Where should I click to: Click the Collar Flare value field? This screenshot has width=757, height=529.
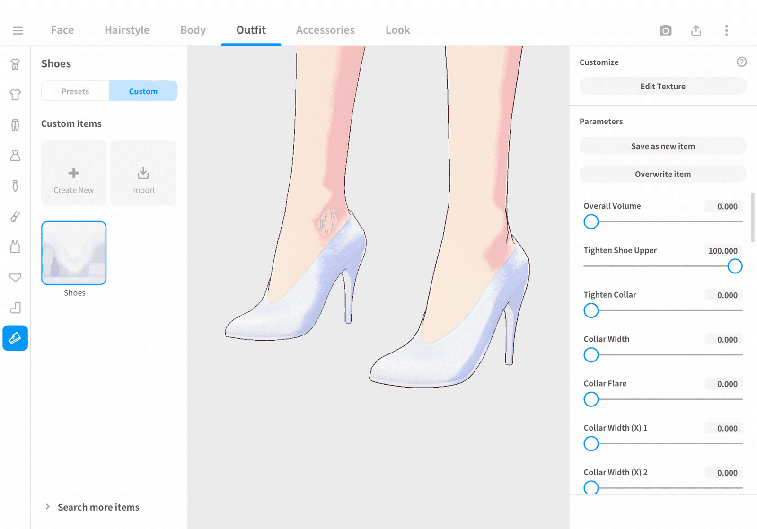723,384
